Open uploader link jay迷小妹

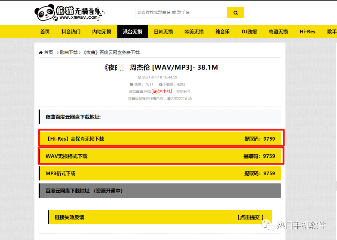point(162,91)
